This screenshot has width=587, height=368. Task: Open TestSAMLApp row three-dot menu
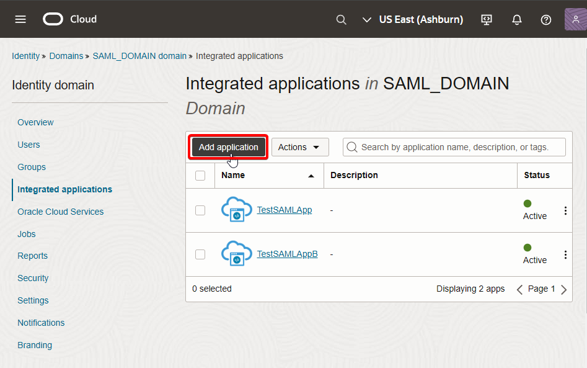click(x=565, y=210)
